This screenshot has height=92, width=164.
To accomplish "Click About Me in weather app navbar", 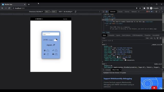I will [65, 19].
